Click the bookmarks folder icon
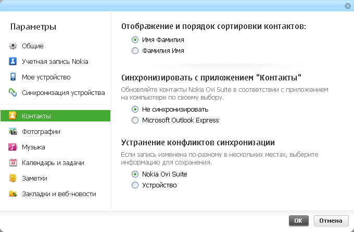Image resolution: width=354 pixels, height=232 pixels. point(13,194)
